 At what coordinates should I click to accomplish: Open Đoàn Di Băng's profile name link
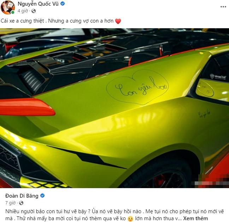point(22,196)
